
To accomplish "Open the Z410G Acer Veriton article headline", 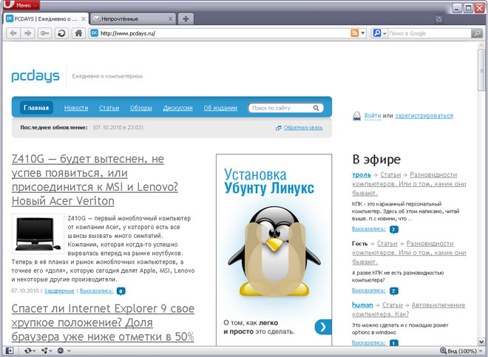I will [x=95, y=180].
